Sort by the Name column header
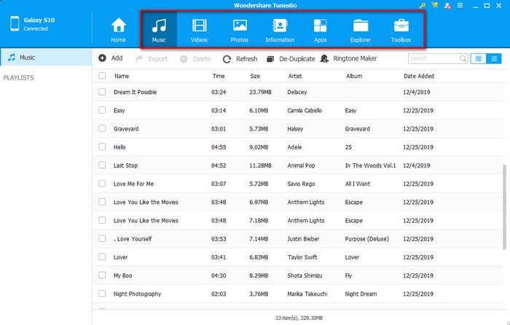510x325 pixels. click(x=122, y=76)
